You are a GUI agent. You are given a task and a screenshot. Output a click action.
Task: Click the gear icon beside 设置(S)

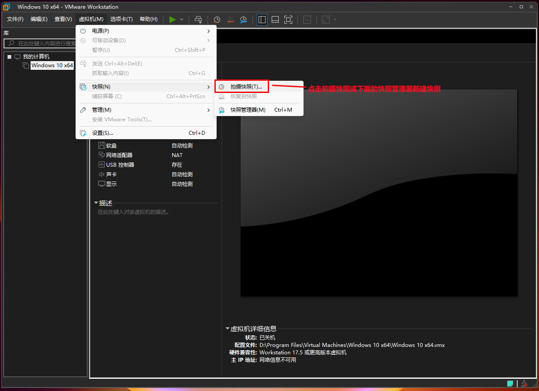pos(83,133)
